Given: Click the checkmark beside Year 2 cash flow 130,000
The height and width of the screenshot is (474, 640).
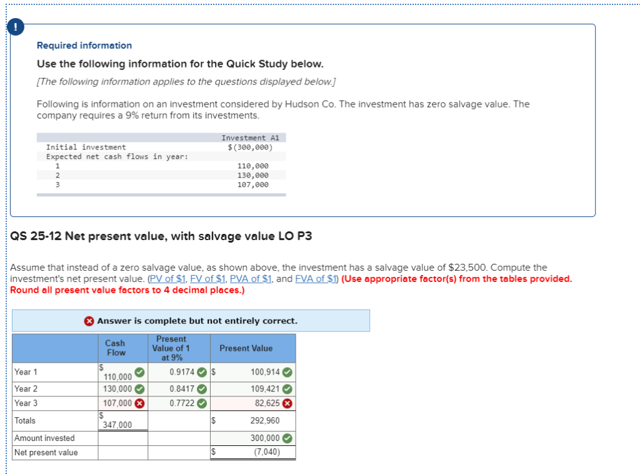Looking at the screenshot, I should pos(139,388).
